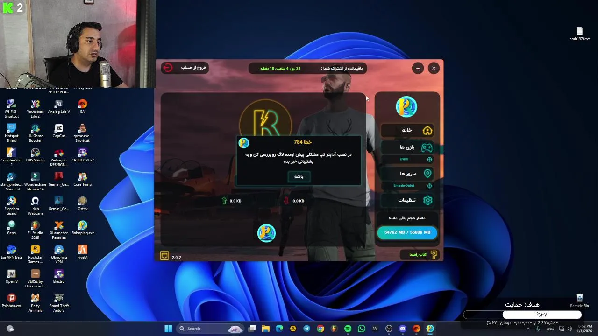The height and width of the screenshot is (336, 598).
Task: Open the Windows Start menu
Action: [168, 329]
